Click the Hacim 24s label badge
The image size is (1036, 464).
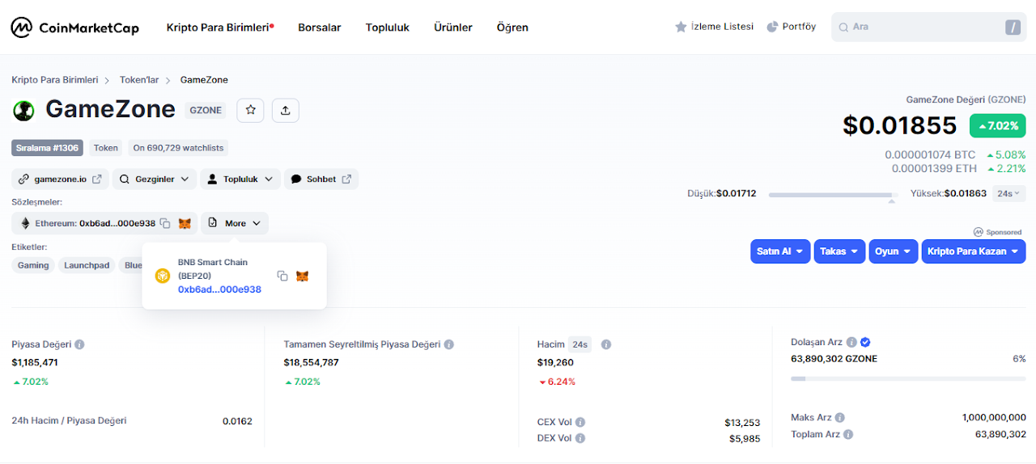580,344
